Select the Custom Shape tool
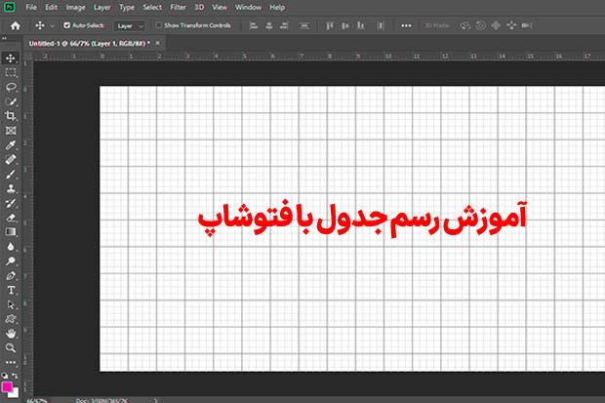This screenshot has width=605, height=403. tap(11, 319)
